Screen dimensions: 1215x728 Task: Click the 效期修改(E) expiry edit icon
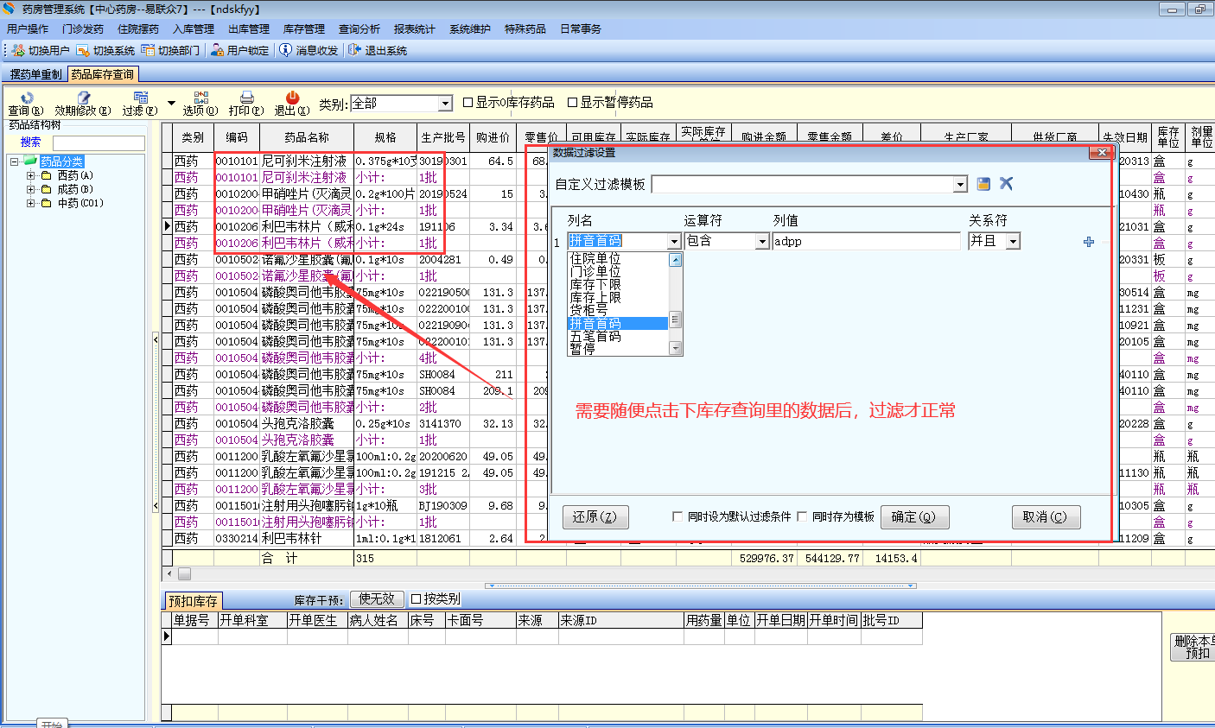pyautogui.click(x=83, y=98)
